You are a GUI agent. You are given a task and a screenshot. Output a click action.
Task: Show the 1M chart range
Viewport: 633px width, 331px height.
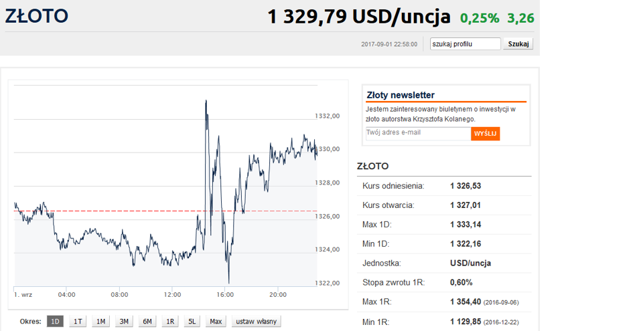click(100, 322)
